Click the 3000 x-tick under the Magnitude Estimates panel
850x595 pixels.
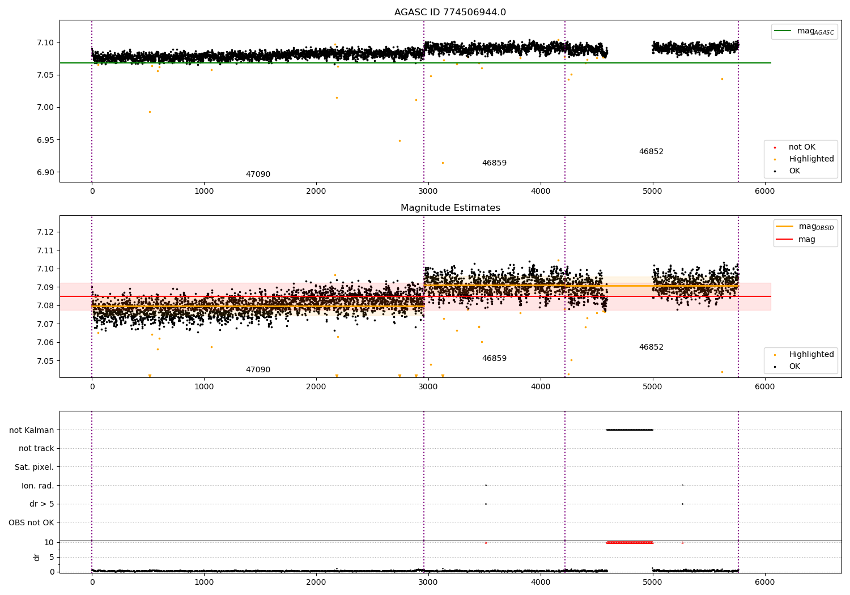pos(428,387)
